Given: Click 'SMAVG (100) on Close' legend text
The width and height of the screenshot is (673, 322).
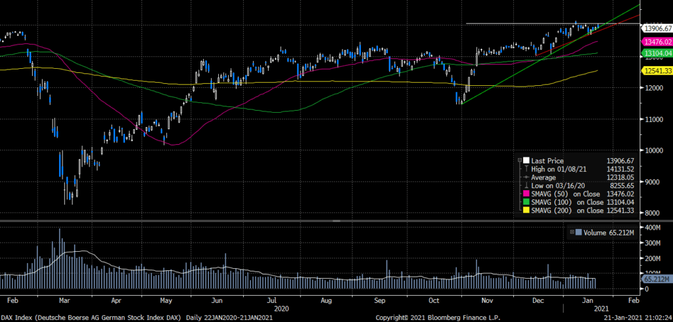Looking at the screenshot, I should [x=567, y=202].
